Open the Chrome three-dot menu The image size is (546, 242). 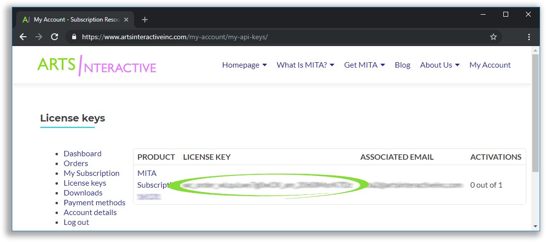click(x=529, y=37)
